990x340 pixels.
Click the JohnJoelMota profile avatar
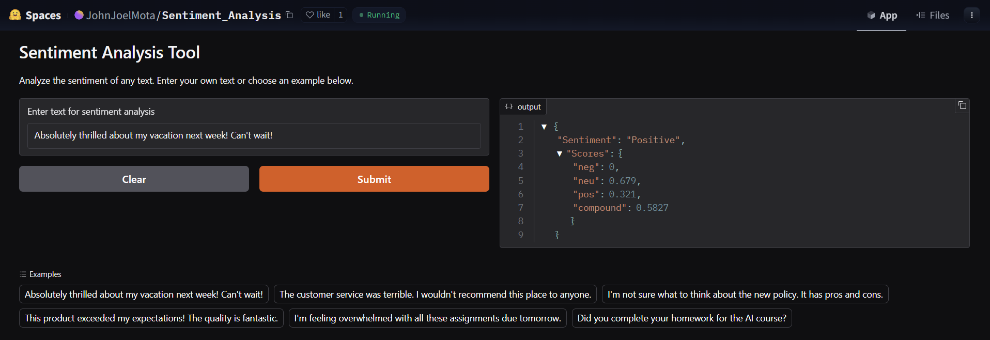click(x=79, y=15)
